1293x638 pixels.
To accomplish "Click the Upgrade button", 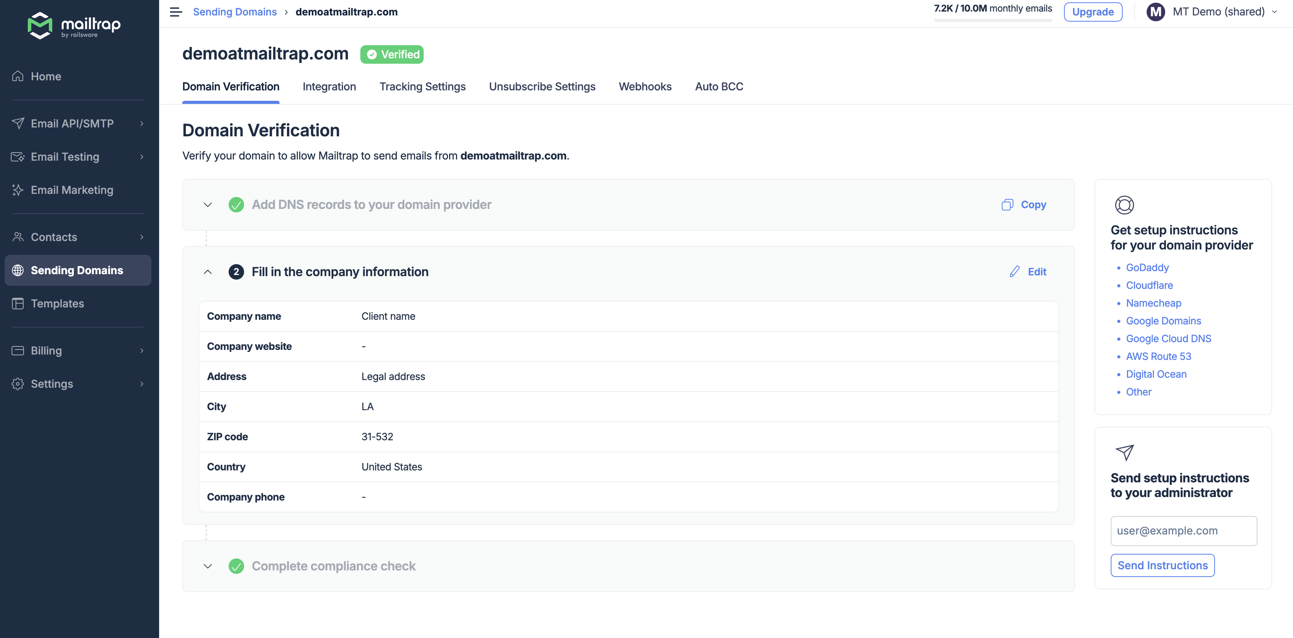I will point(1093,12).
